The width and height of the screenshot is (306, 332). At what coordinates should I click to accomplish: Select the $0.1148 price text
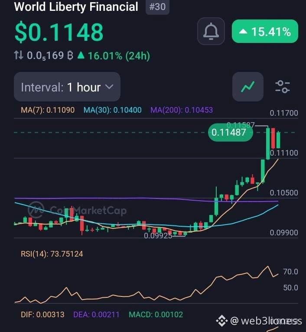pos(59,32)
